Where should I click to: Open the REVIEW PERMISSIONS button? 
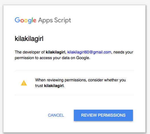click(x=103, y=115)
